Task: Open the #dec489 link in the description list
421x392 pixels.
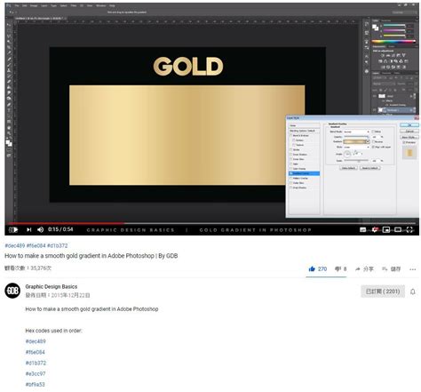Action: pyautogui.click(x=36, y=341)
